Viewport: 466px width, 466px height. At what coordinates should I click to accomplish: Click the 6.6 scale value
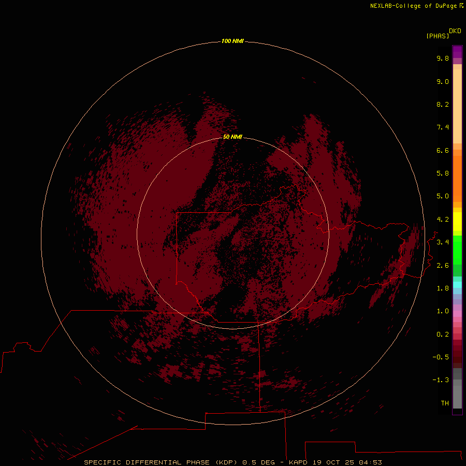pyautogui.click(x=443, y=150)
